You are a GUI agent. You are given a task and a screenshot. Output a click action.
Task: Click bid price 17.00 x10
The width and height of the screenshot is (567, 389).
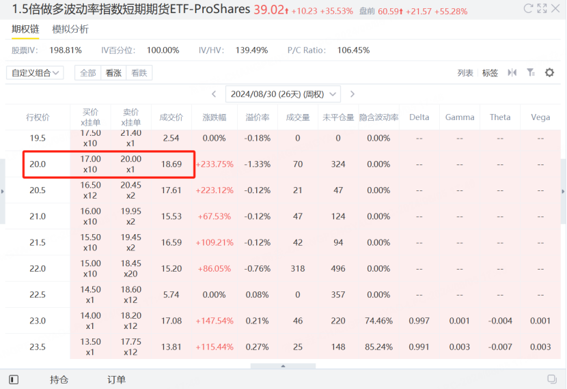(90, 164)
